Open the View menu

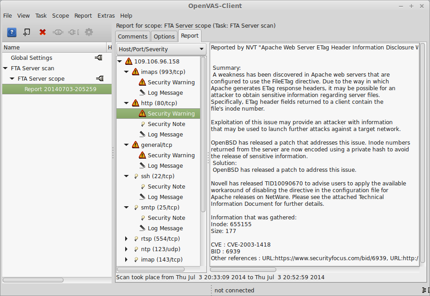pyautogui.click(x=23, y=15)
